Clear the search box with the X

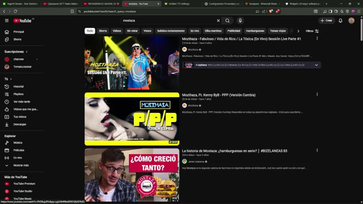tap(218, 20)
